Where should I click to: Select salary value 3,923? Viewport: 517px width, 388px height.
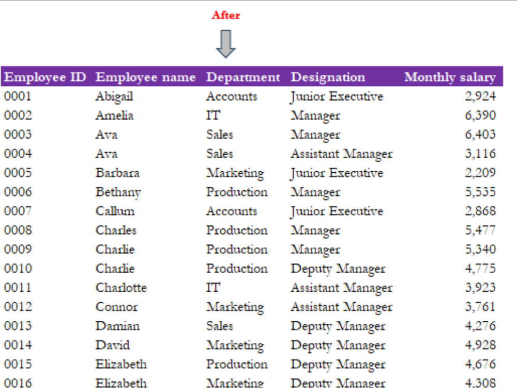click(x=480, y=288)
